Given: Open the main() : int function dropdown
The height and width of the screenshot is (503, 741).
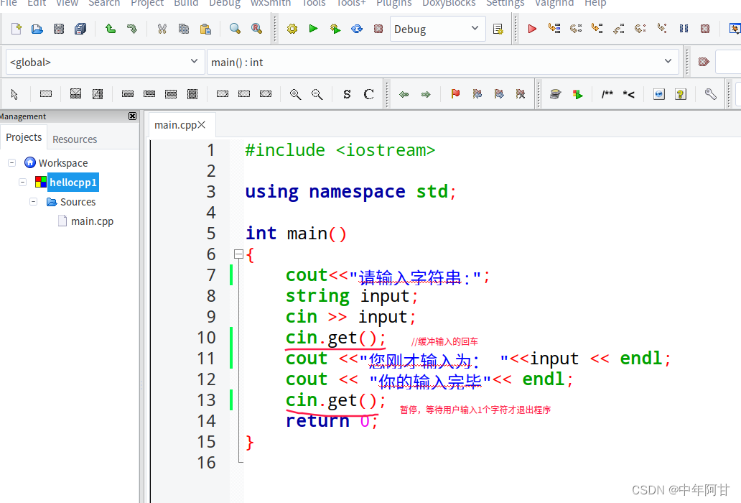Looking at the screenshot, I should coord(443,62).
